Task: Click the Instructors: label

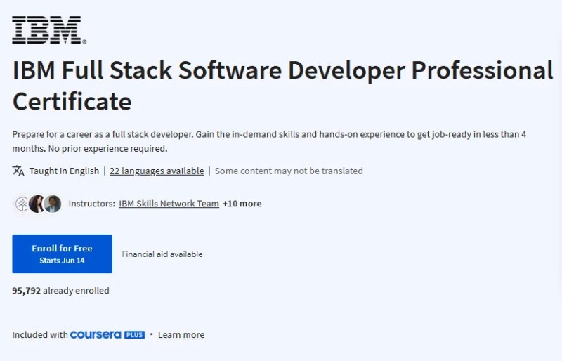Action: click(x=92, y=204)
